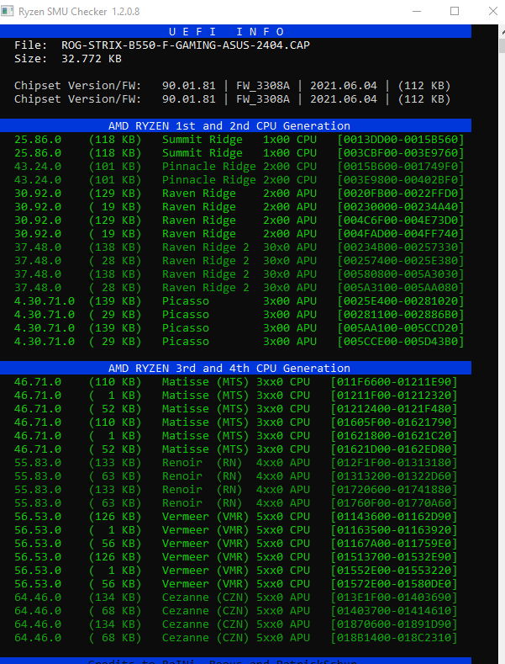Click Matisse address [01212400-0121F480]
505x664 pixels.
(394, 409)
